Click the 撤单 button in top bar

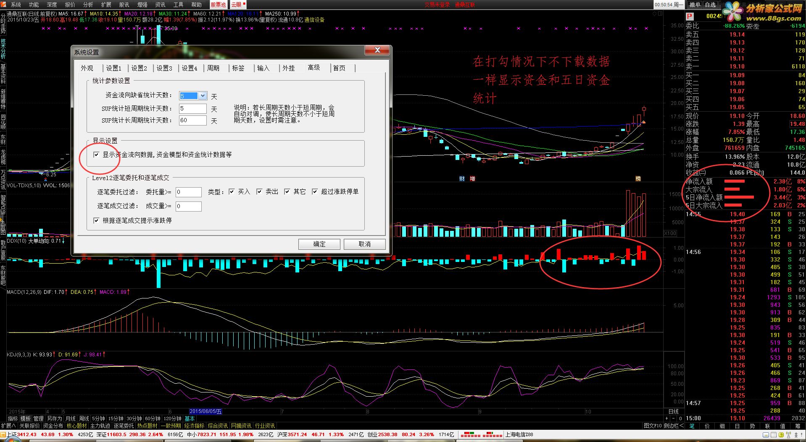coord(695,5)
